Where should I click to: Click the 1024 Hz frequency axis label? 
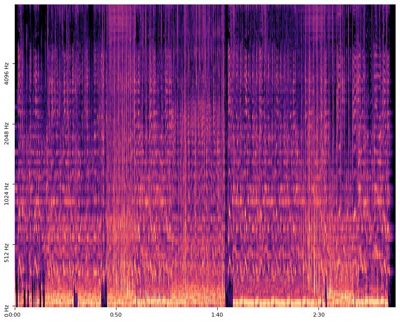tap(6, 194)
